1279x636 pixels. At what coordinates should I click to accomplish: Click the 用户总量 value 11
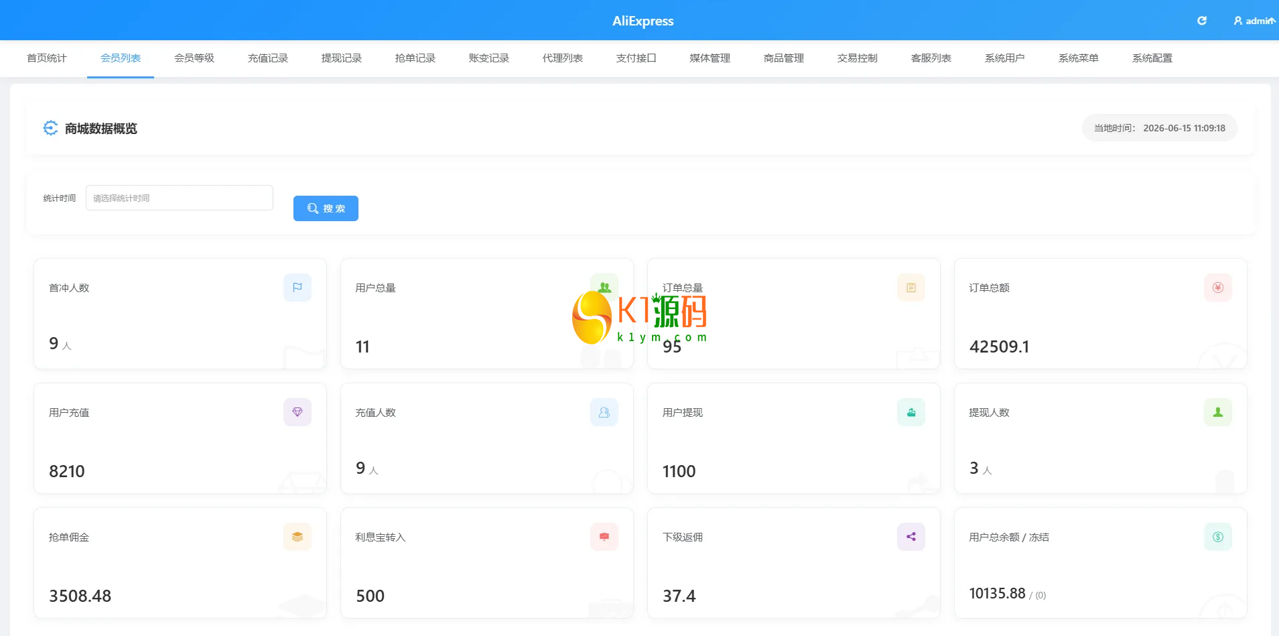point(362,346)
